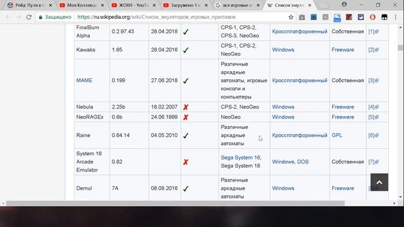
Task: Open the Windows link in Nebula row
Action: [x=283, y=107]
